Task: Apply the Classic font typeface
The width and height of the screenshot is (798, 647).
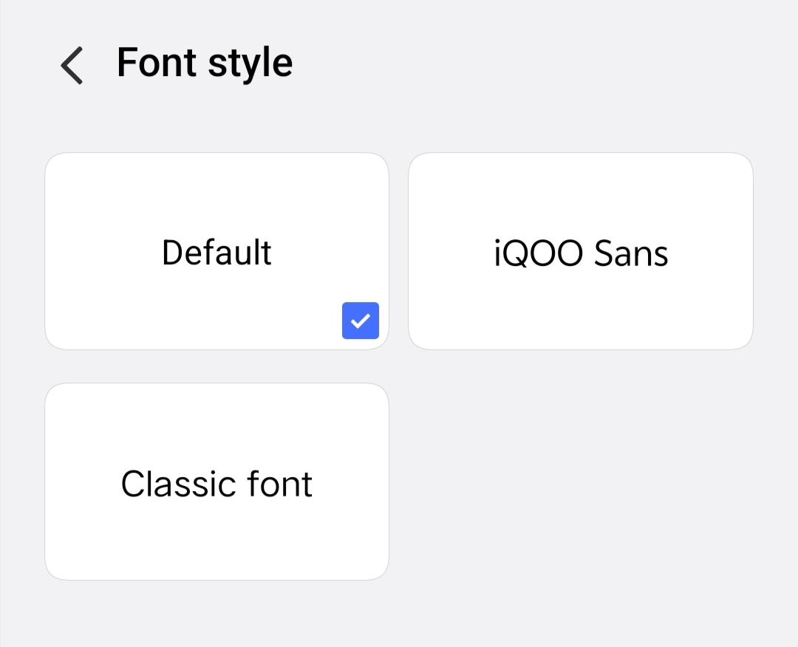Action: tap(216, 482)
